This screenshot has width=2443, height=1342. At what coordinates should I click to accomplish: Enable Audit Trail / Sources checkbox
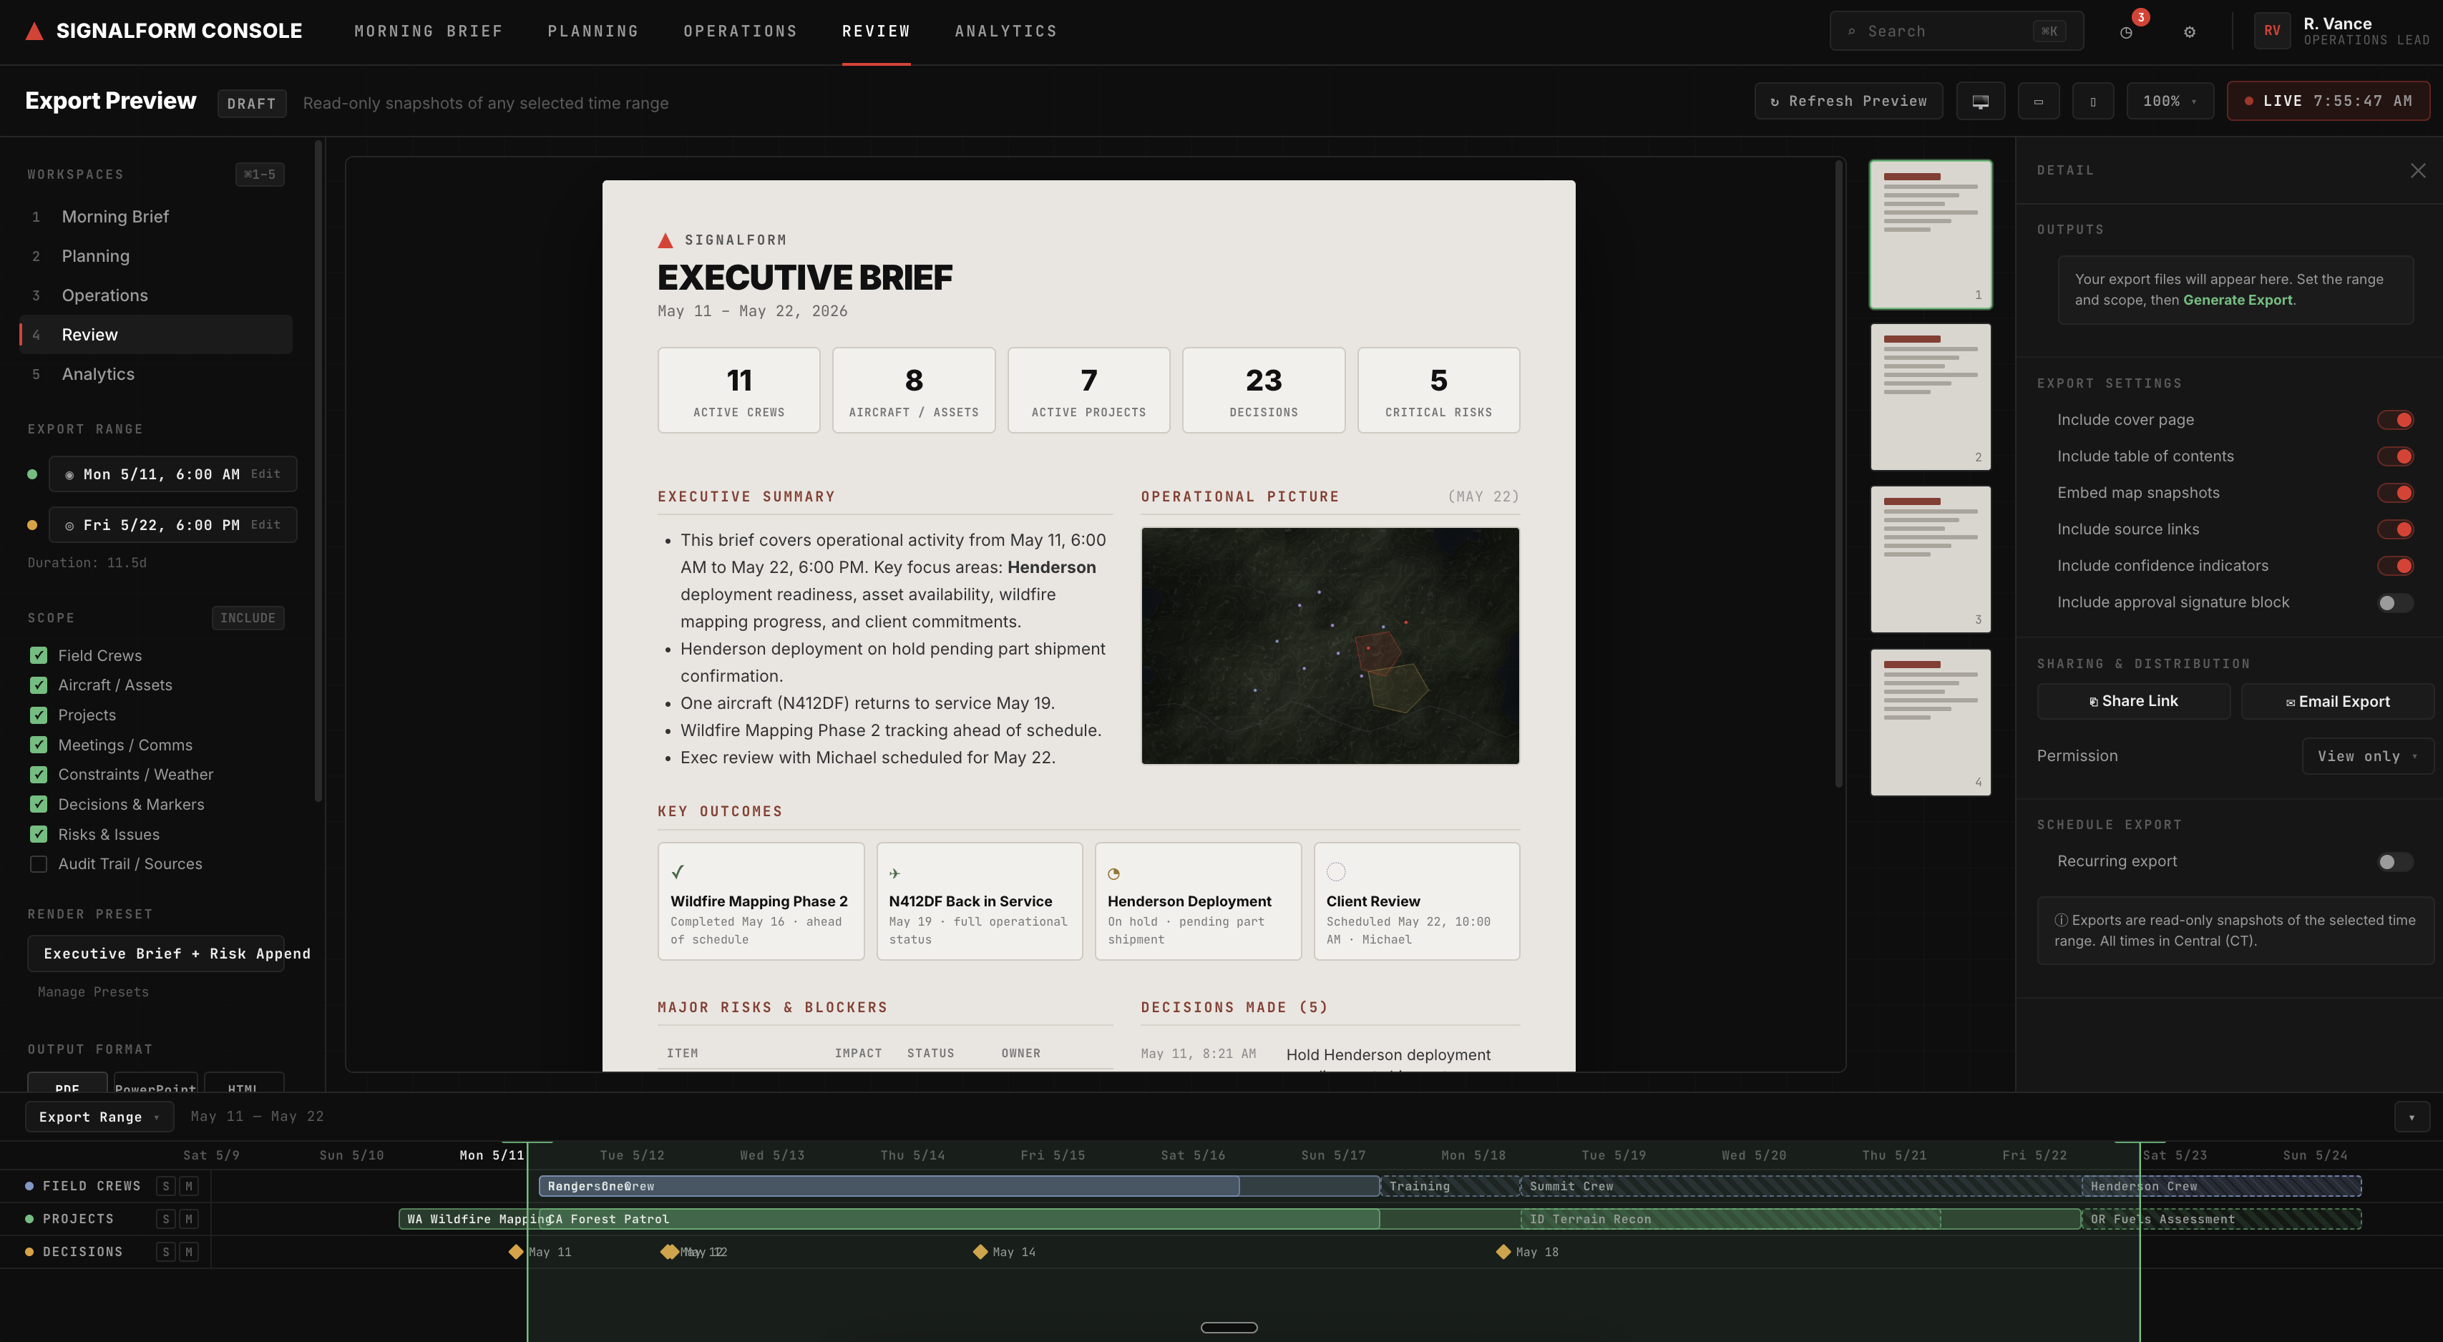(39, 864)
